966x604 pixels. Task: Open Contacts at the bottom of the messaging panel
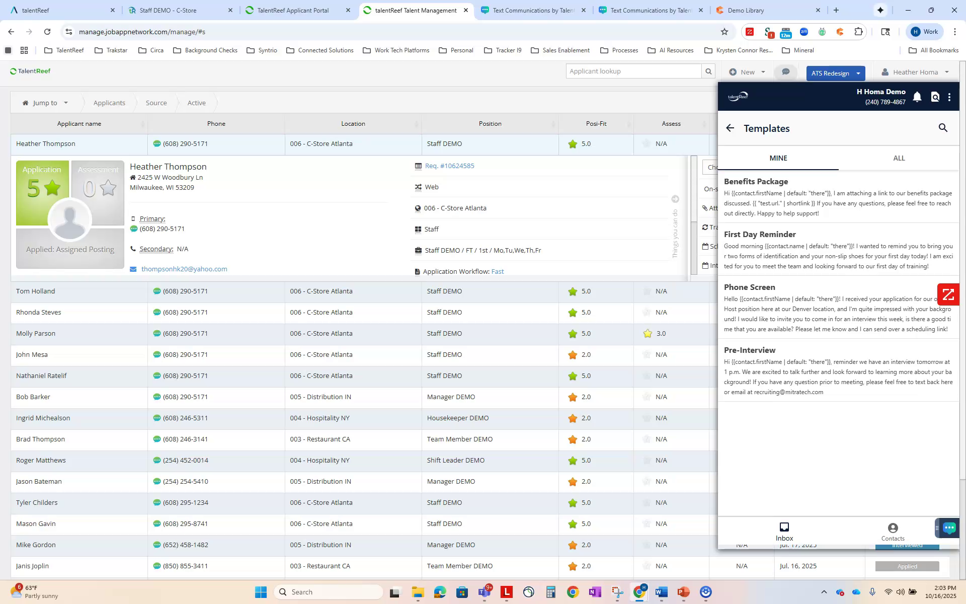point(893,531)
